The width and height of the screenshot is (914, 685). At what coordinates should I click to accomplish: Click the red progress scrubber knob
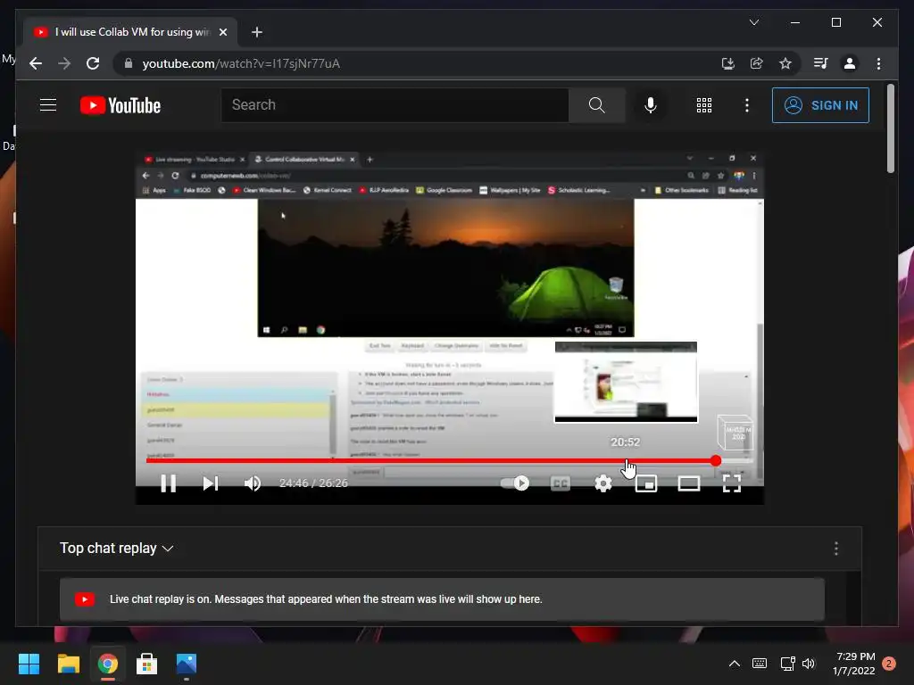[716, 461]
